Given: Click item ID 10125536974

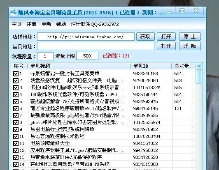Looking at the screenshot, I should pyautogui.click(x=147, y=122).
